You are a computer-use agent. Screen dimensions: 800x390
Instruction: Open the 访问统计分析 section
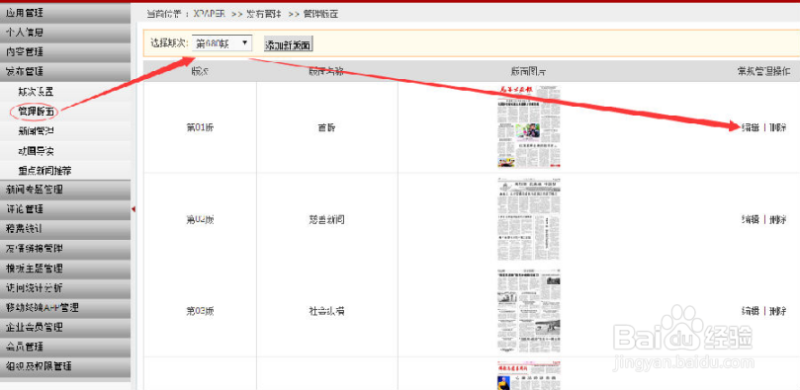click(65, 287)
